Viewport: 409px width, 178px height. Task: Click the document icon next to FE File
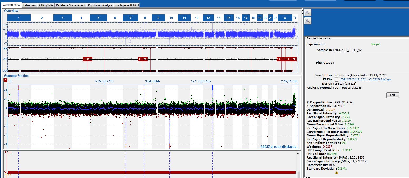(336, 79)
